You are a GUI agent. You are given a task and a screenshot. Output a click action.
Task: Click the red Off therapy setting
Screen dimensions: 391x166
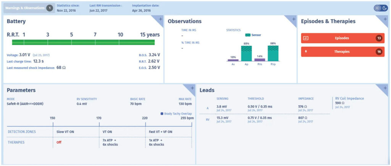[59, 142]
